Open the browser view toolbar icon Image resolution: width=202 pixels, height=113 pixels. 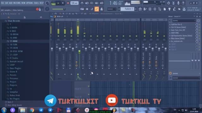[x=160, y=9]
